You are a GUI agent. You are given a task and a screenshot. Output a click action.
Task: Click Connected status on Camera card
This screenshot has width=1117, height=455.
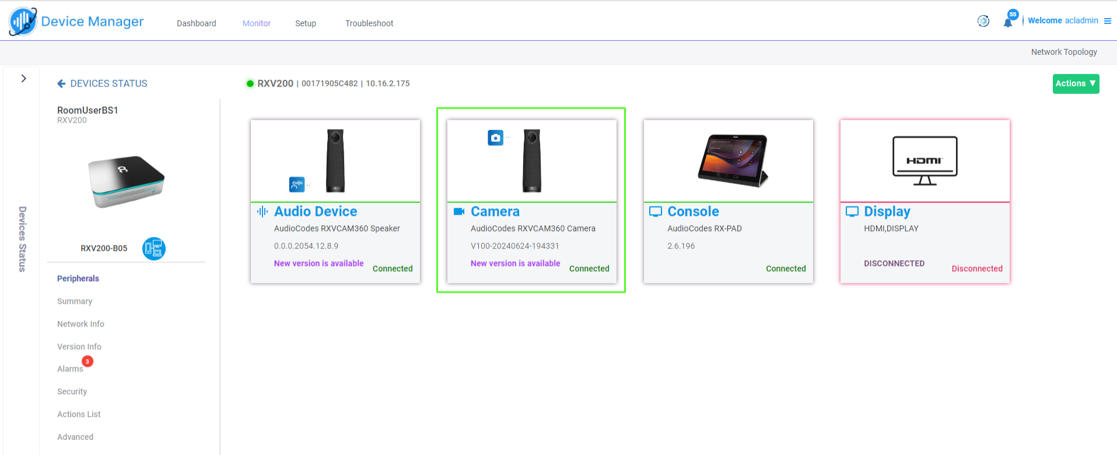click(589, 268)
